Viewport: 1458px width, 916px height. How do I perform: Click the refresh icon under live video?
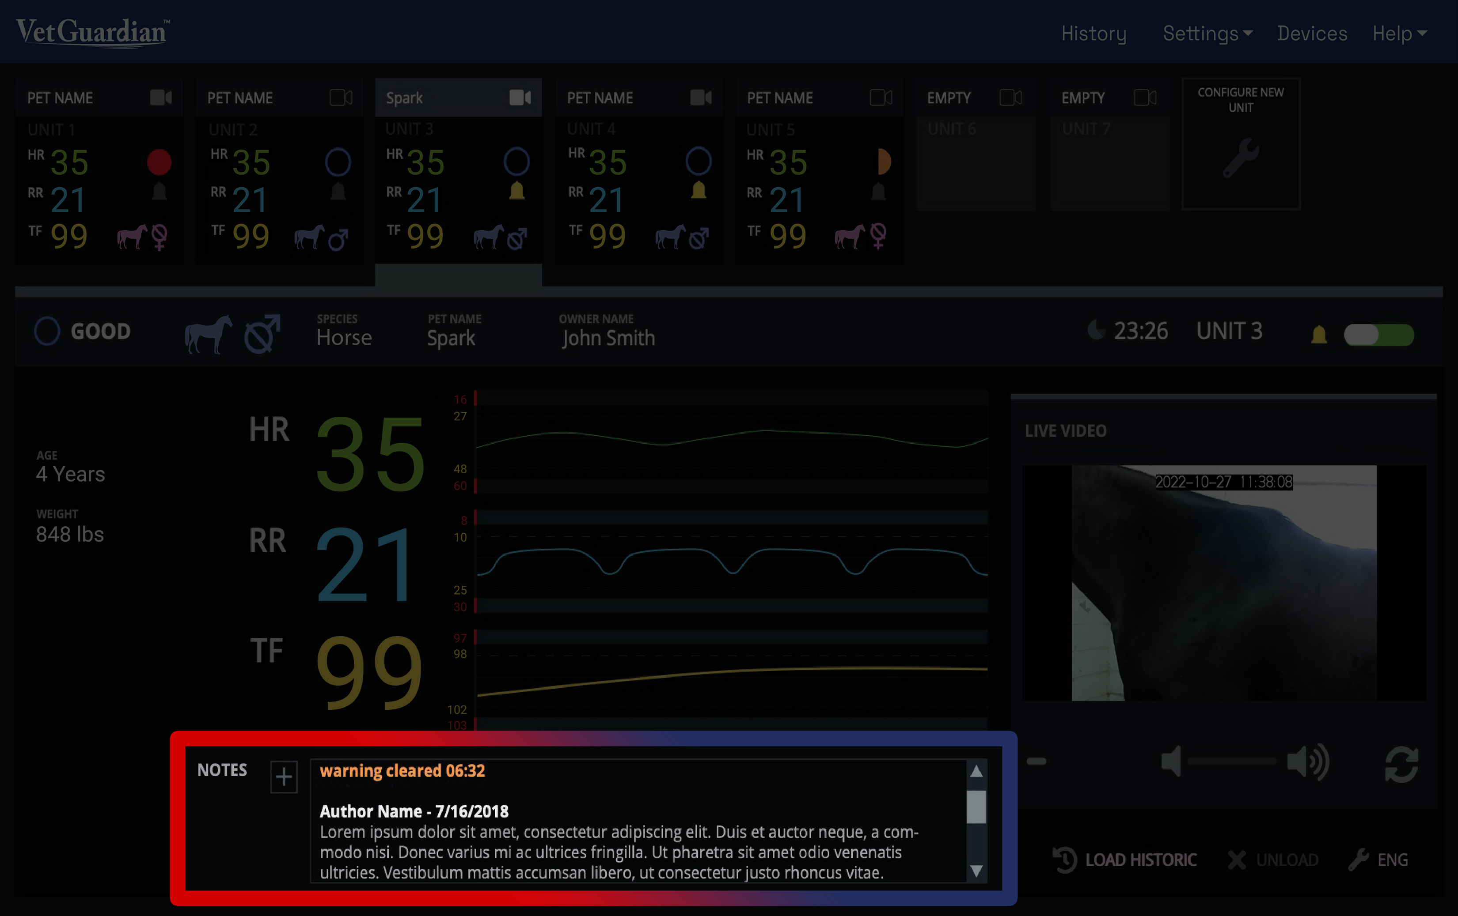point(1401,764)
